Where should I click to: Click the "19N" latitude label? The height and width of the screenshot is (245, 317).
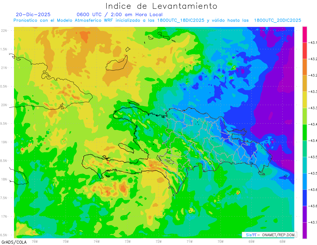[x=4, y=142]
